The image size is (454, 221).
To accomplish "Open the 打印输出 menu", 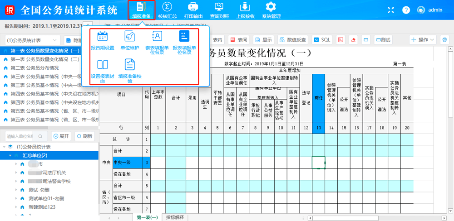I will click(193, 10).
